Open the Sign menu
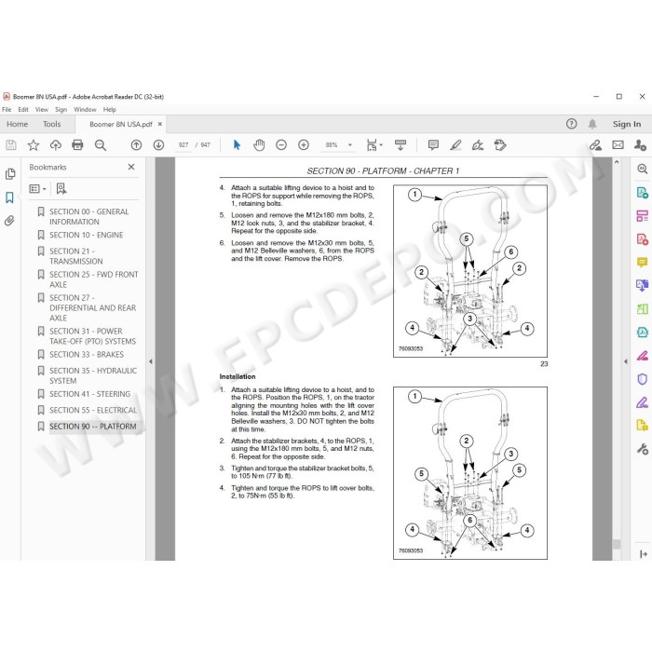This screenshot has width=652, height=652. 61,109
